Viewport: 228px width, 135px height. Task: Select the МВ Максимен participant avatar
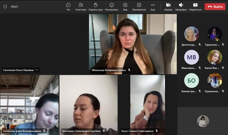[x=191, y=57]
